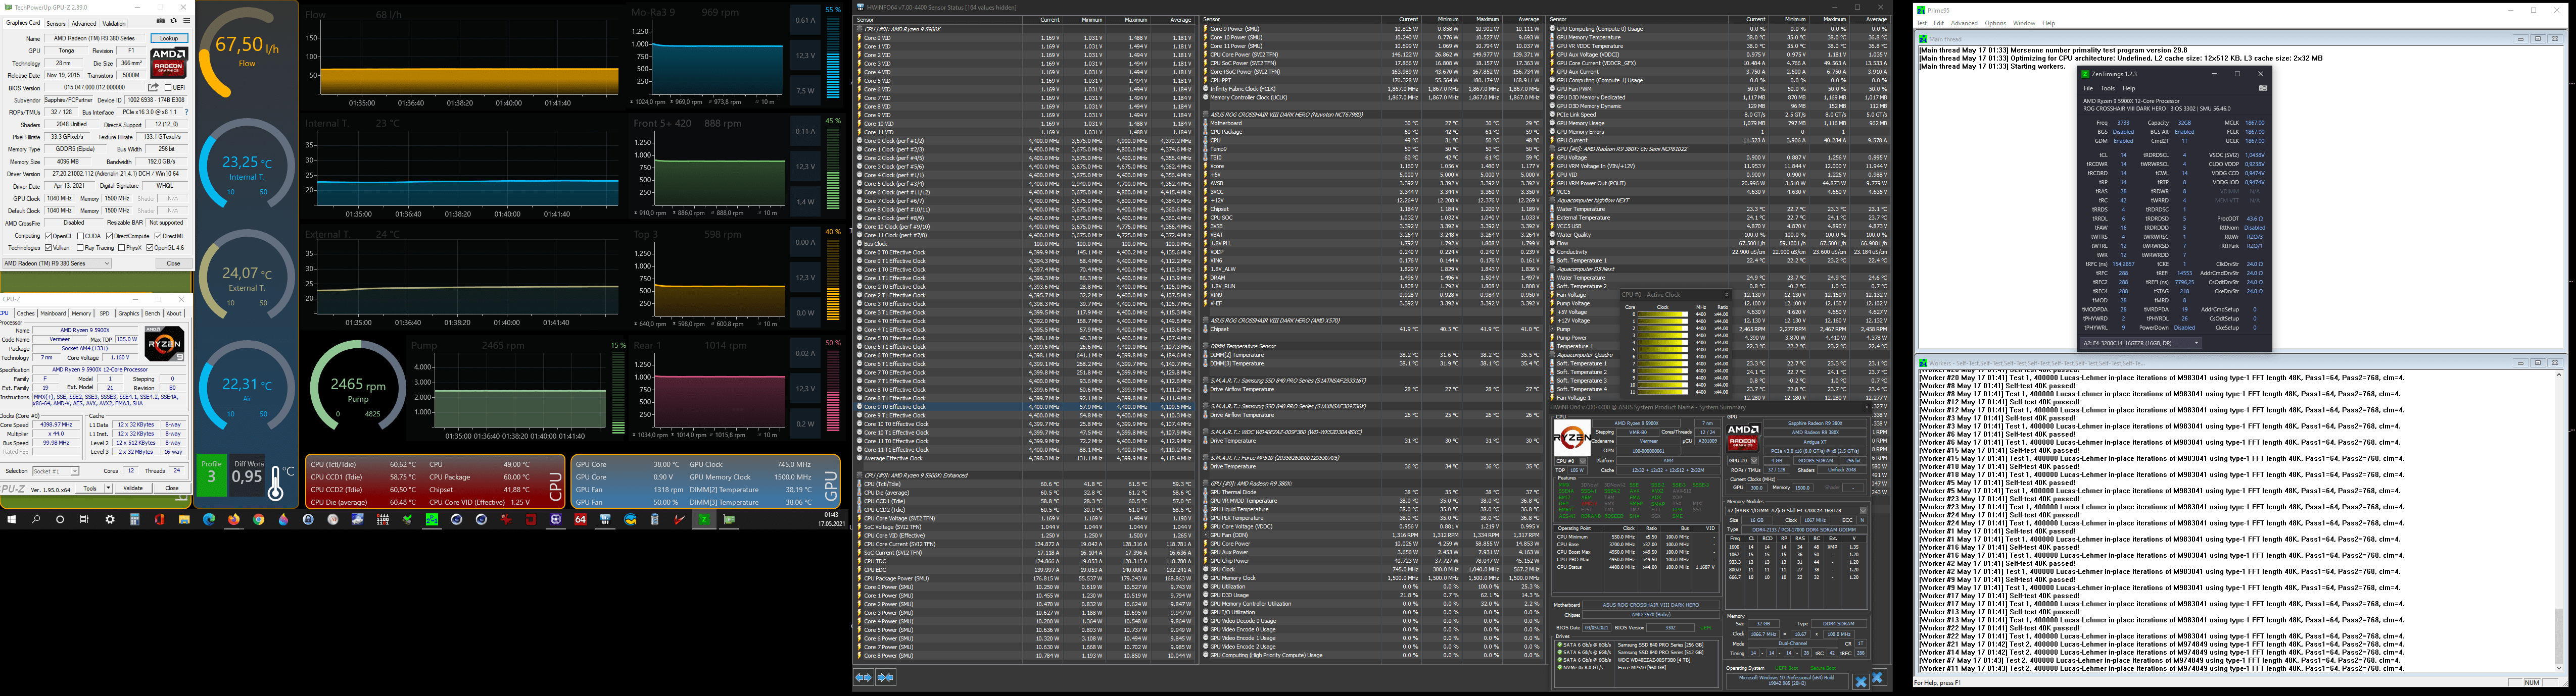
Task: Toggle the Vulkan checkbox
Action: pos(49,248)
